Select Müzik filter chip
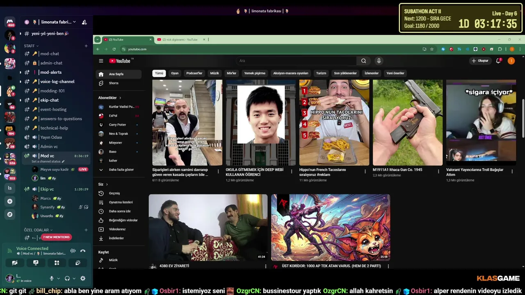 (215, 73)
